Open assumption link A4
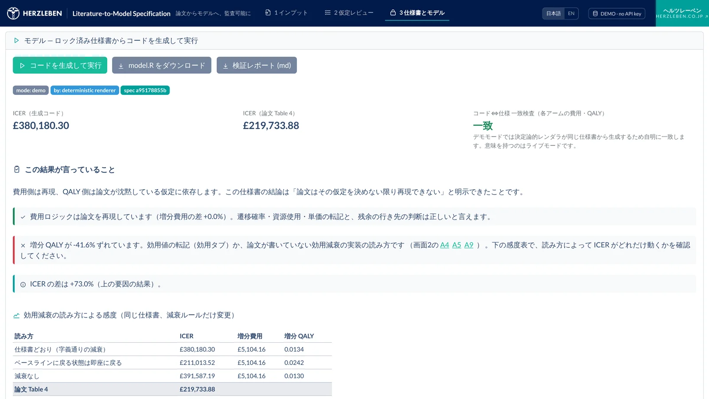 [x=444, y=245]
